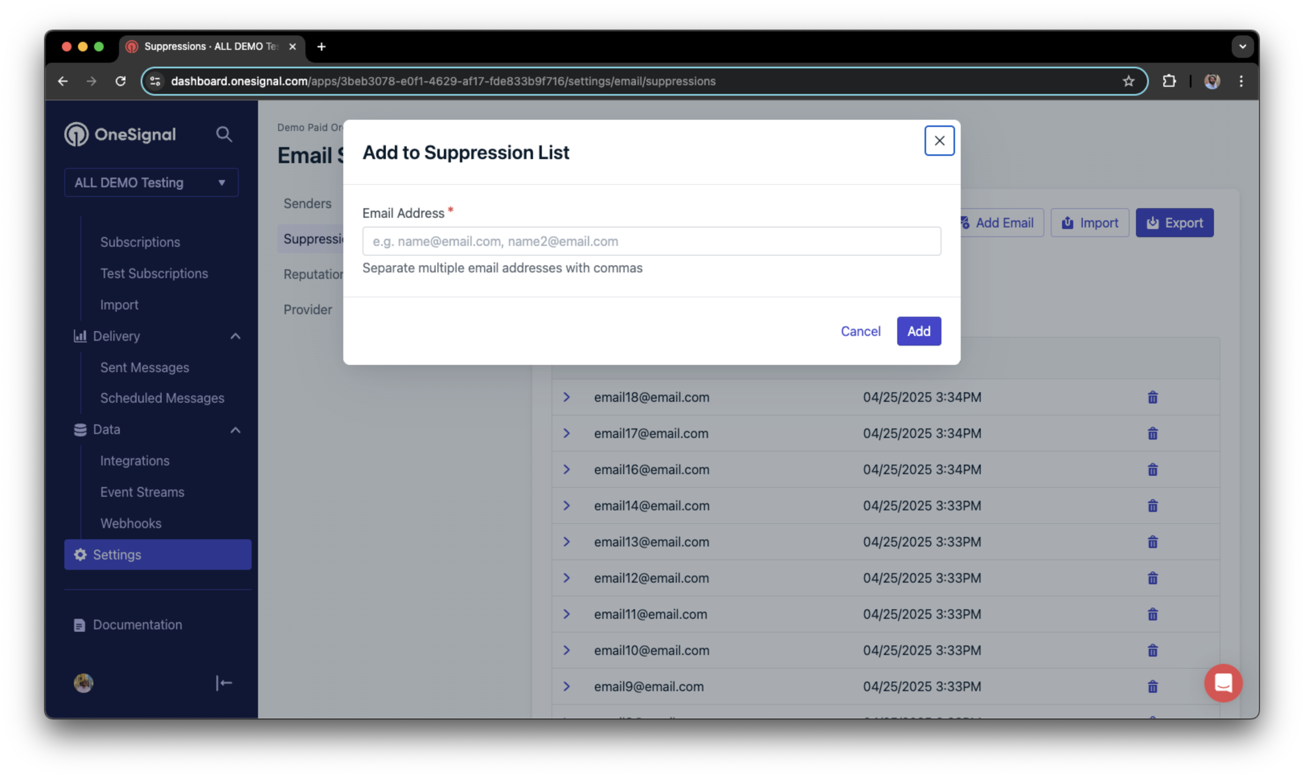1304x778 pixels.
Task: Select the Senders tab
Action: point(307,203)
